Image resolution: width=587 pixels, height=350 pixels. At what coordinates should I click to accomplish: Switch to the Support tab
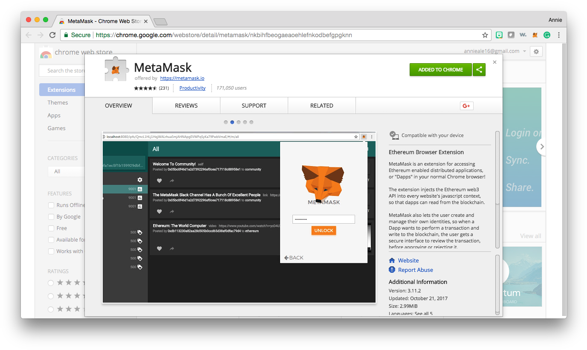(x=254, y=105)
